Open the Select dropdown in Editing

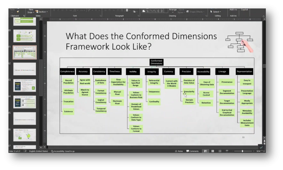click(x=216, y=12)
